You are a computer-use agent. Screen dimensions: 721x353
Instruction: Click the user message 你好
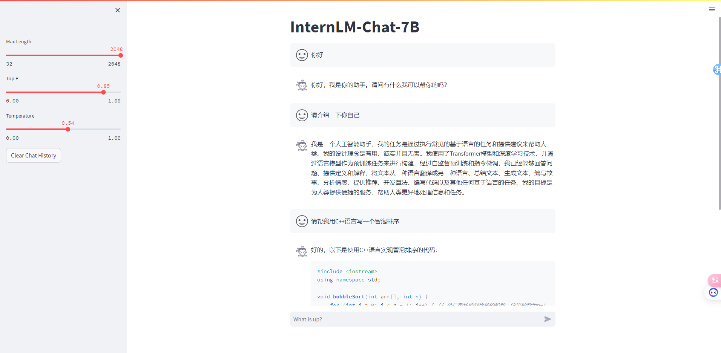[317, 55]
